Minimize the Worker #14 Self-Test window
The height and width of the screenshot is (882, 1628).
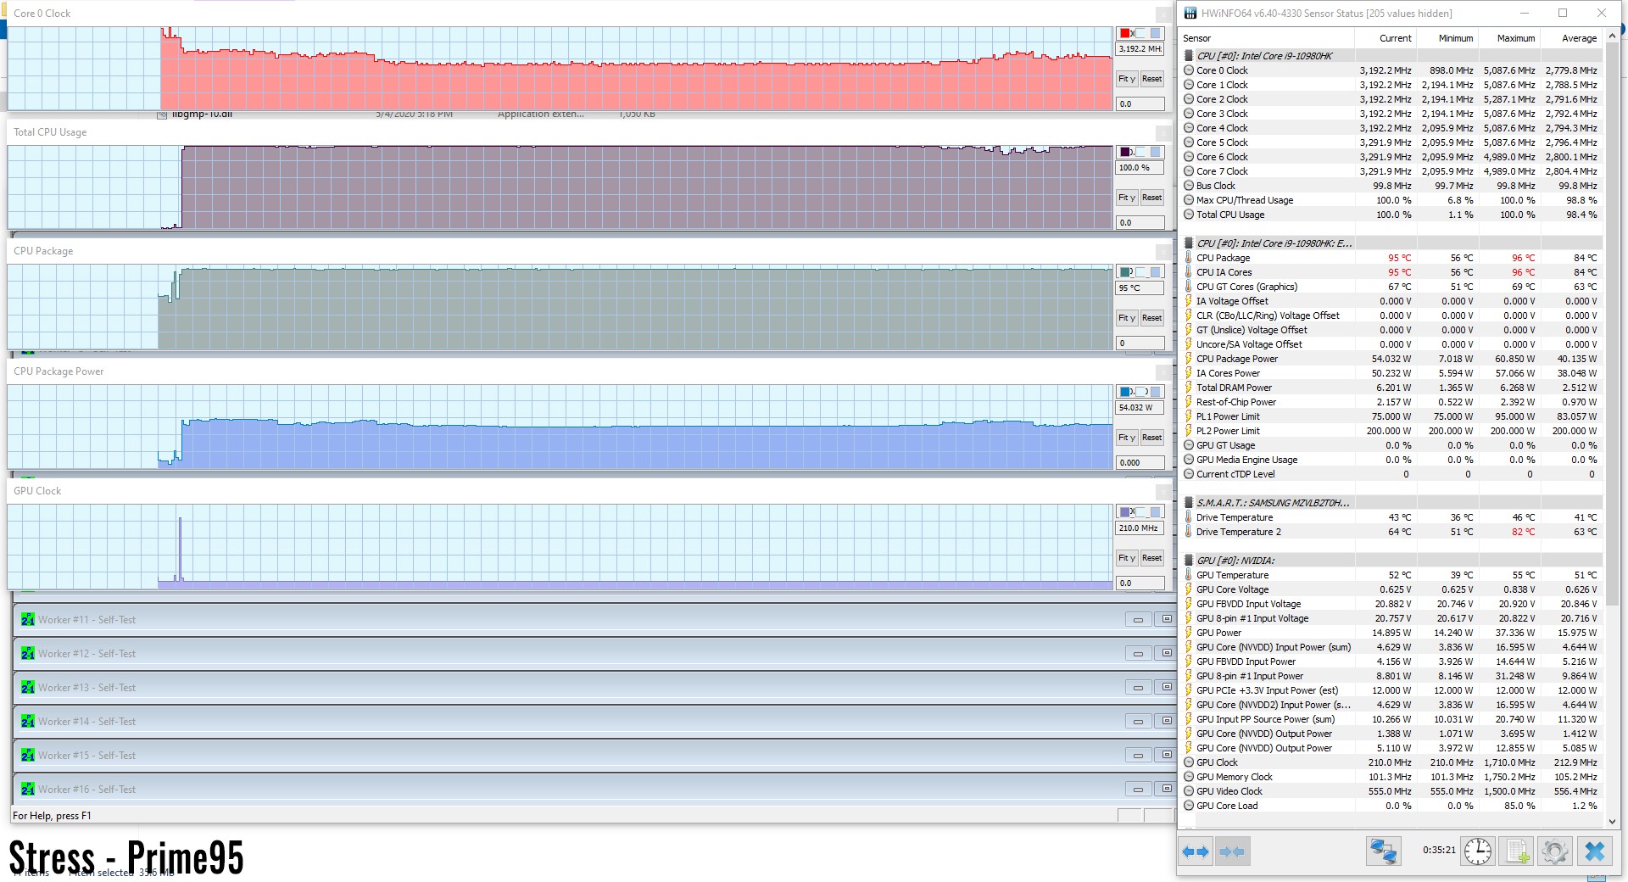[1138, 722]
